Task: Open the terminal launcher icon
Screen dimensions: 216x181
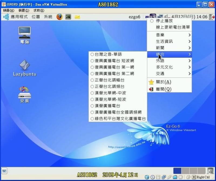Action: pyautogui.click(x=68, y=17)
